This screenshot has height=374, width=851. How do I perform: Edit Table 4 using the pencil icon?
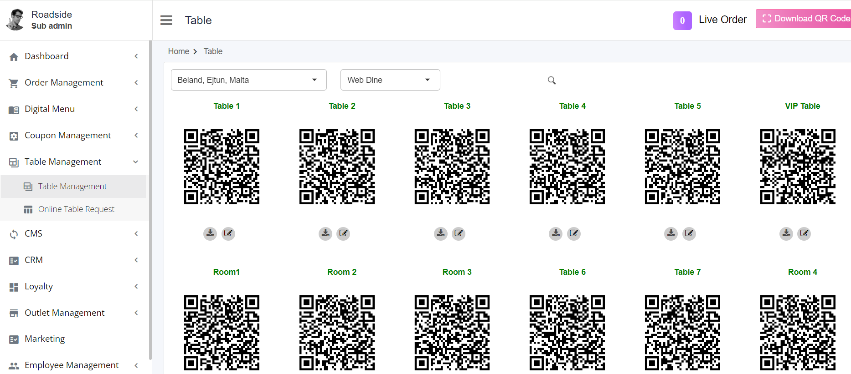(x=574, y=233)
